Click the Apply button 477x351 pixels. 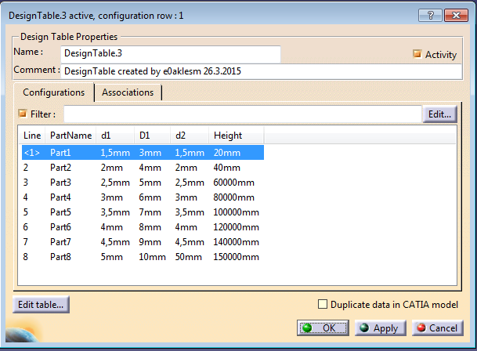[380, 327]
